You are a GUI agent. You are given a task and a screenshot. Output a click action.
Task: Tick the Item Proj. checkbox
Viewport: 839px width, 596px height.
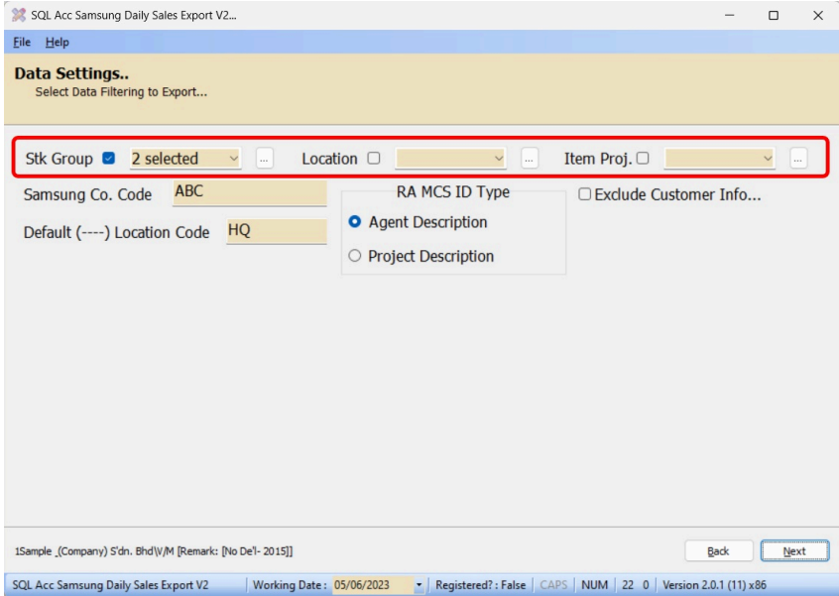pyautogui.click(x=643, y=159)
